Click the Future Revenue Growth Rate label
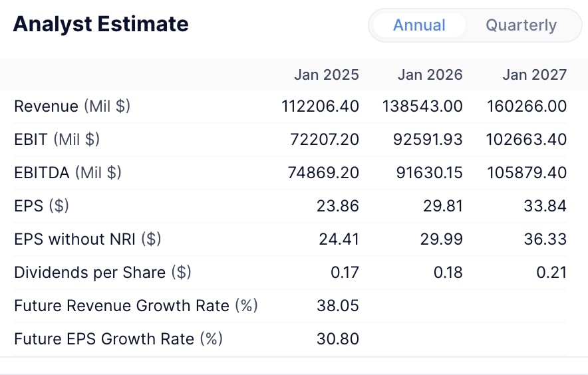Viewport: 588px width, 375px height. click(x=135, y=306)
